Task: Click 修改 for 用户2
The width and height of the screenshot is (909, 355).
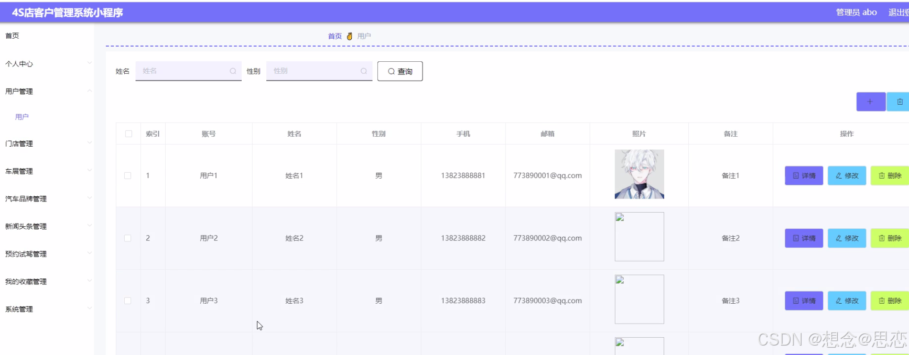Action: 847,238
